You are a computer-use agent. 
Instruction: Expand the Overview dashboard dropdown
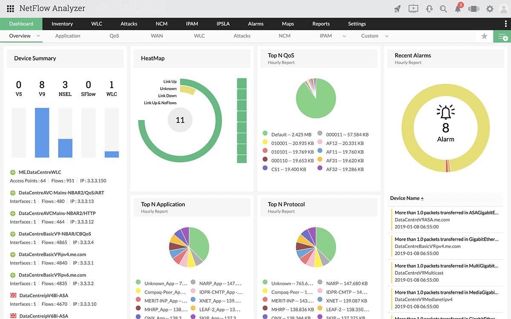point(39,36)
